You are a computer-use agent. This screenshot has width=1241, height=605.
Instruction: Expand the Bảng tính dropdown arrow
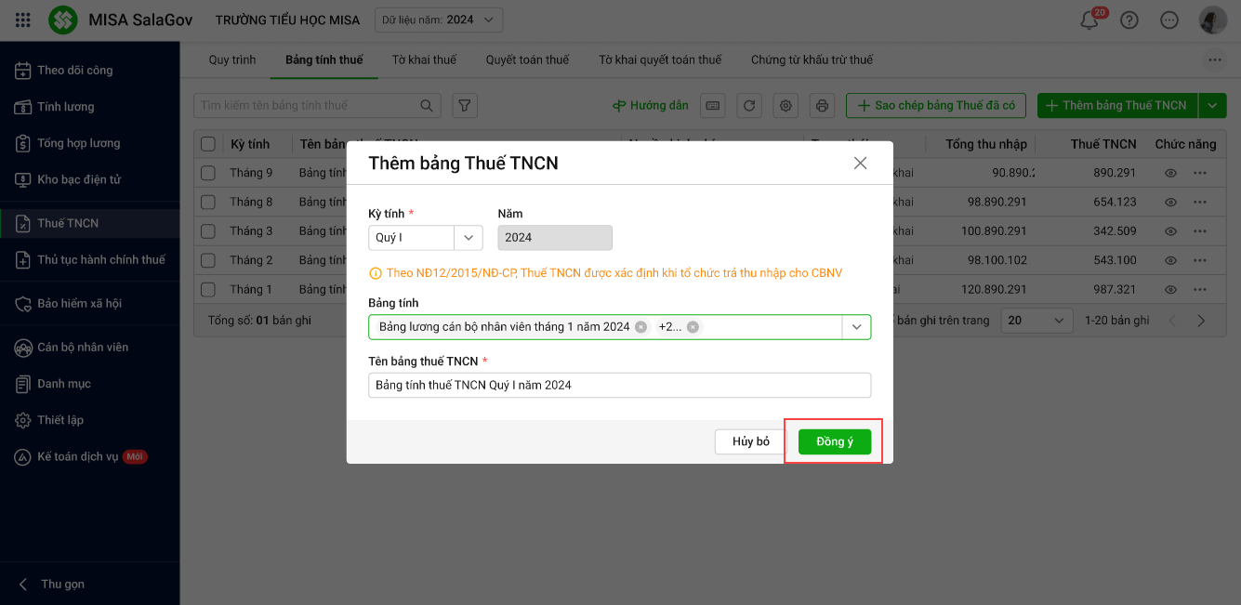tap(856, 327)
